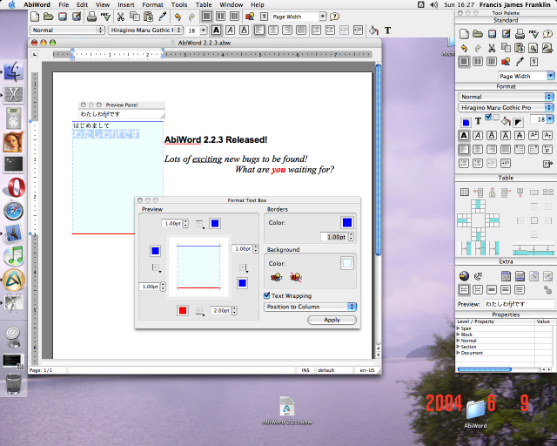Open Hiragino Maru Gothic Pro dropdown in Tool Palette

point(506,107)
